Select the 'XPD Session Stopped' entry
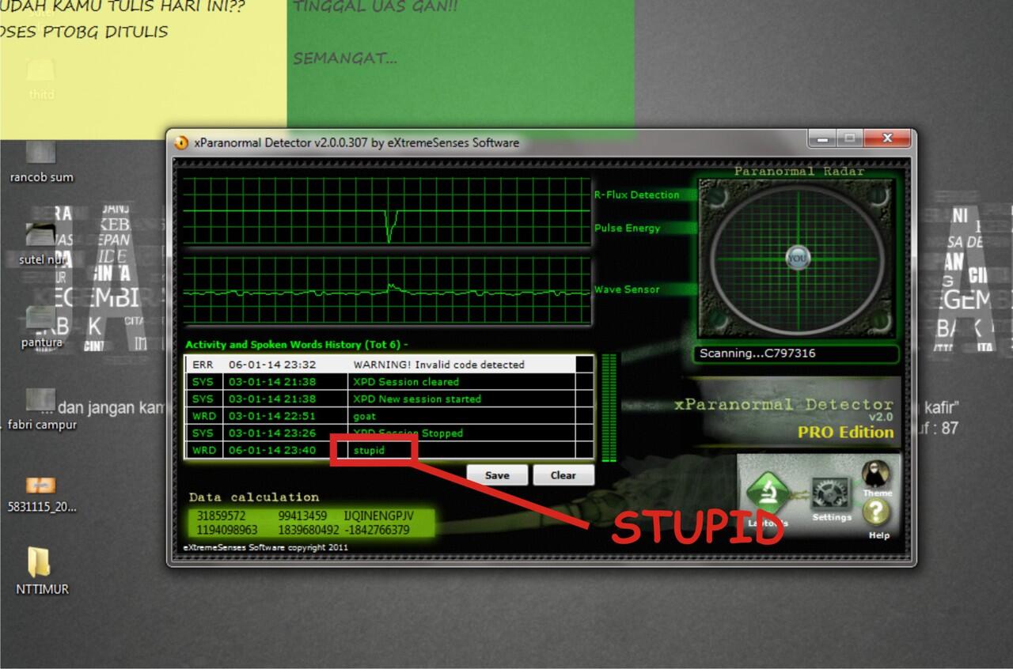1013x669 pixels. (389, 433)
